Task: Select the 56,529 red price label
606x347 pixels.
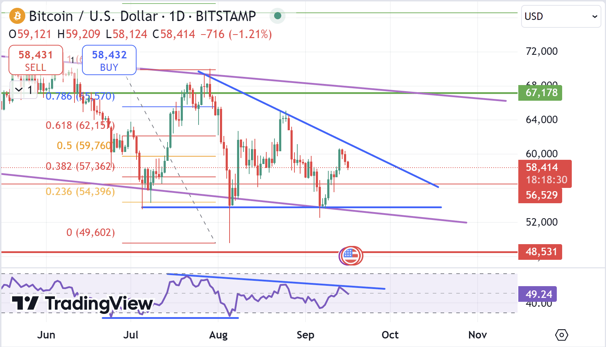Action: tap(540, 195)
